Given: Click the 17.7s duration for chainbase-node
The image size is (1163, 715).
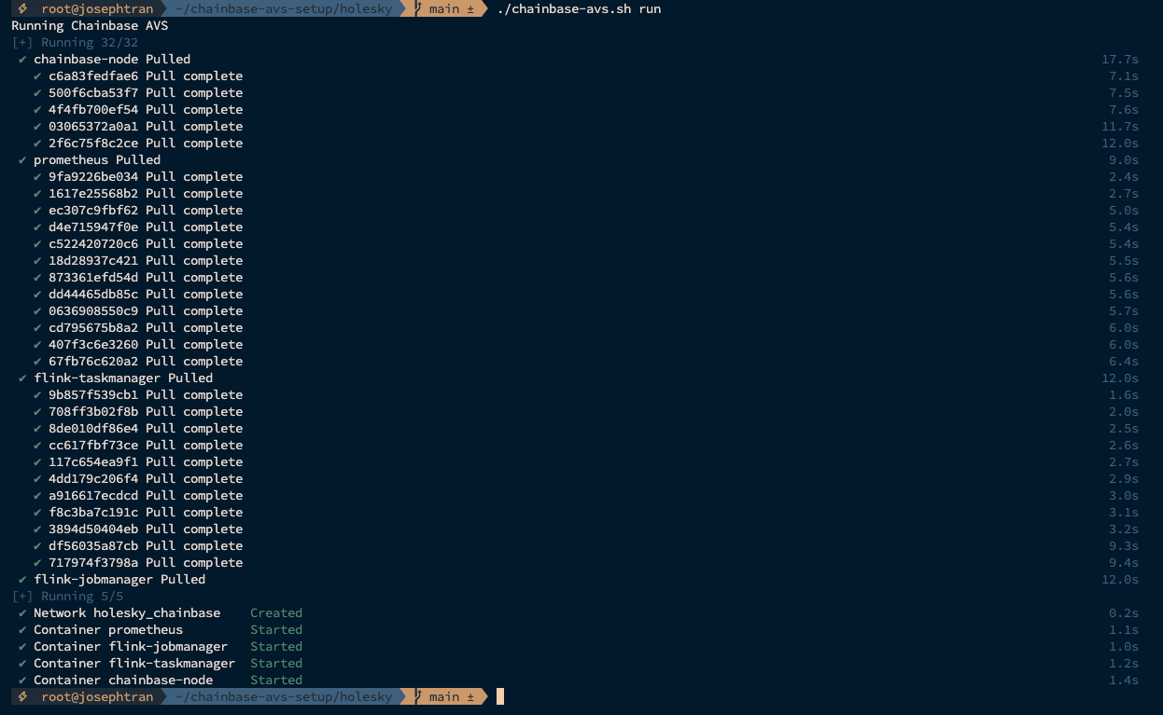Looking at the screenshot, I should coord(1119,59).
